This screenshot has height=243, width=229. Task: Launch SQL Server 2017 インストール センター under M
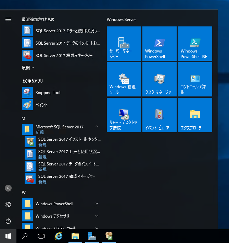[63, 142]
